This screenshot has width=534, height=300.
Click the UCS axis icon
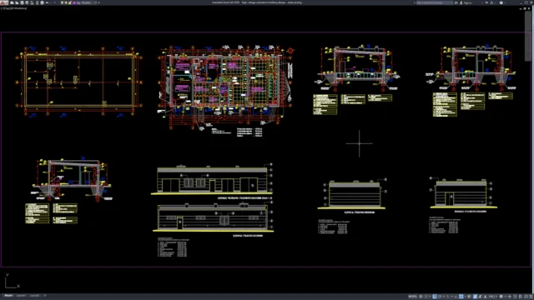click(12, 282)
